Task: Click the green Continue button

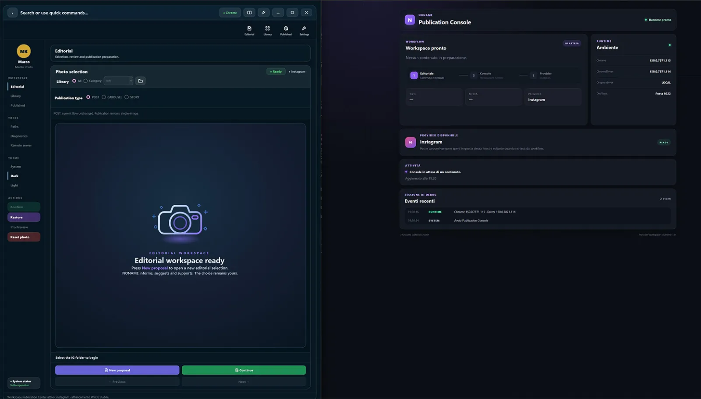Action: [244, 370]
